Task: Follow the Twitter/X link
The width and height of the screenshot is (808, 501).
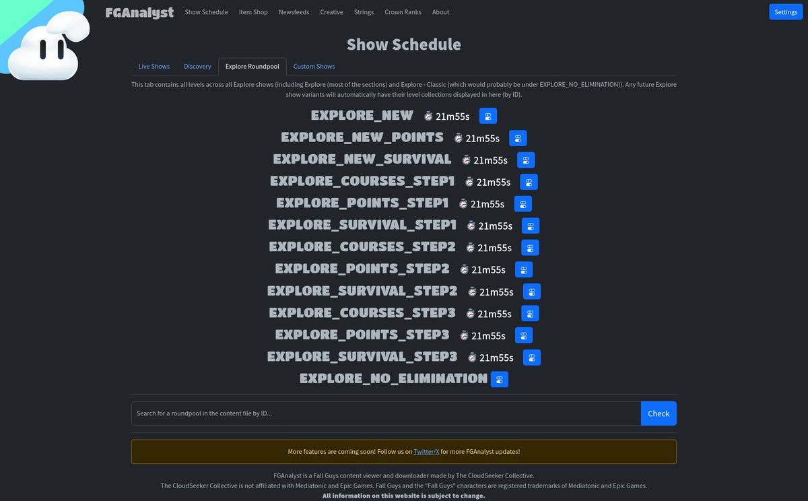Action: (426, 452)
